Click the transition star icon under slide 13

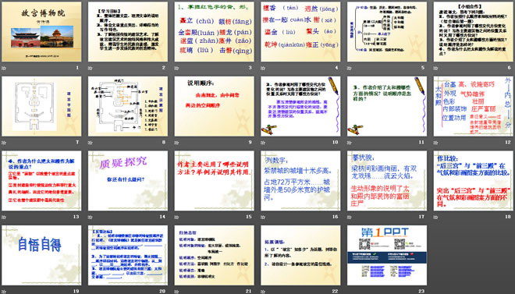point(4,218)
